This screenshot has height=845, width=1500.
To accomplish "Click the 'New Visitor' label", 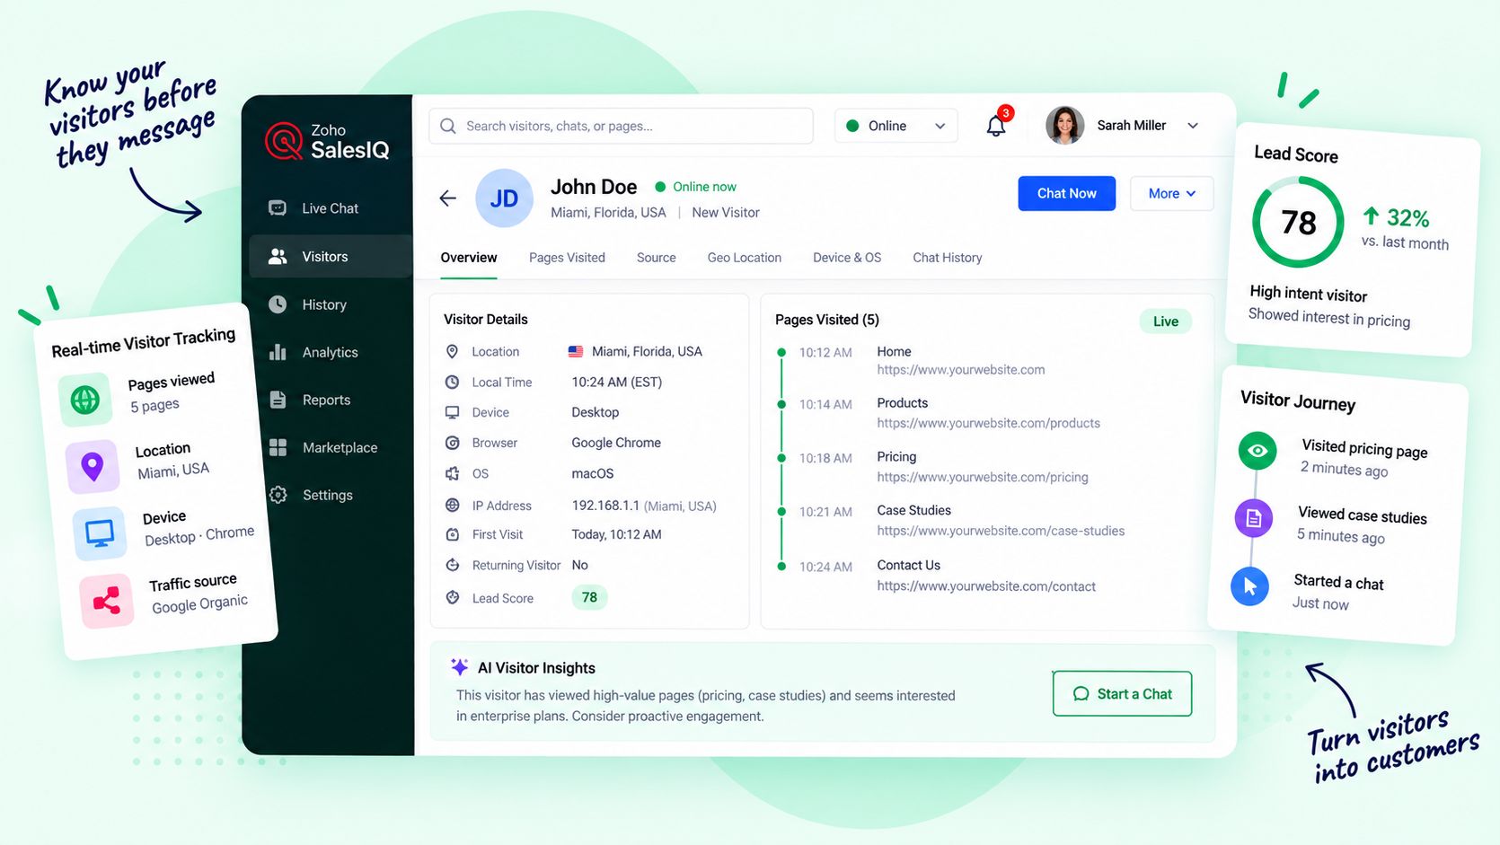I will (x=726, y=213).
